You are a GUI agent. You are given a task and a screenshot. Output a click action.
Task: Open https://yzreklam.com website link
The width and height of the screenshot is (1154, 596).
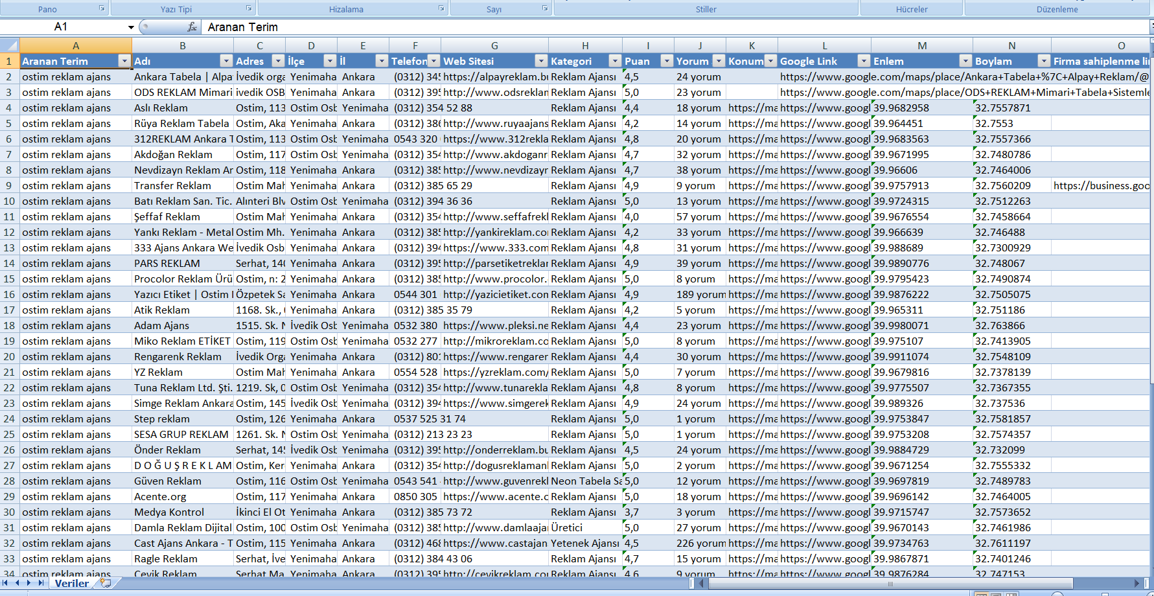pyautogui.click(x=494, y=372)
